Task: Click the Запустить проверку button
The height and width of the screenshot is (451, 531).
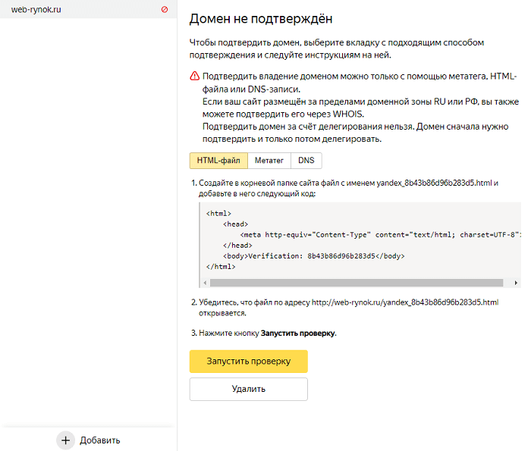Action: [249, 362]
